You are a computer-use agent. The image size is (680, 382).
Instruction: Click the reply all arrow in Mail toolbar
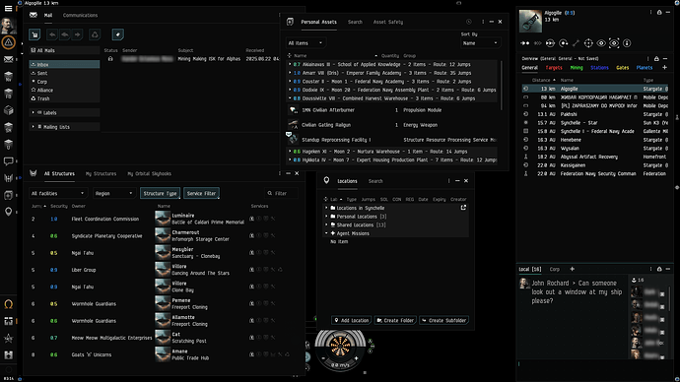click(65, 34)
